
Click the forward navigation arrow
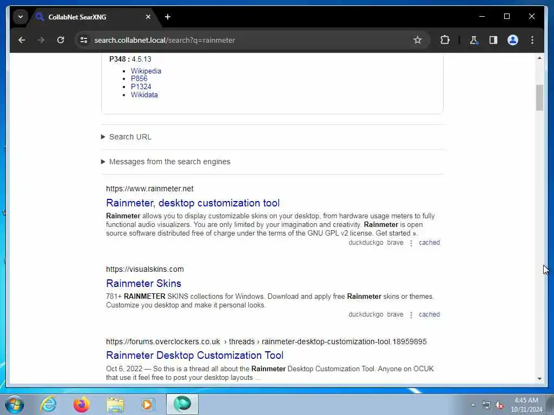coord(41,40)
